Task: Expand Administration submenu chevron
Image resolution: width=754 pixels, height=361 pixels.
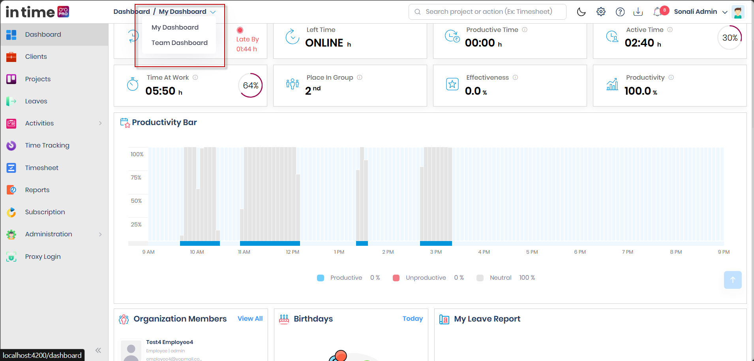Action: [100, 234]
